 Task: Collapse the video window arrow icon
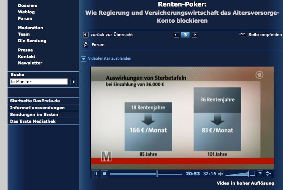tap(83, 59)
